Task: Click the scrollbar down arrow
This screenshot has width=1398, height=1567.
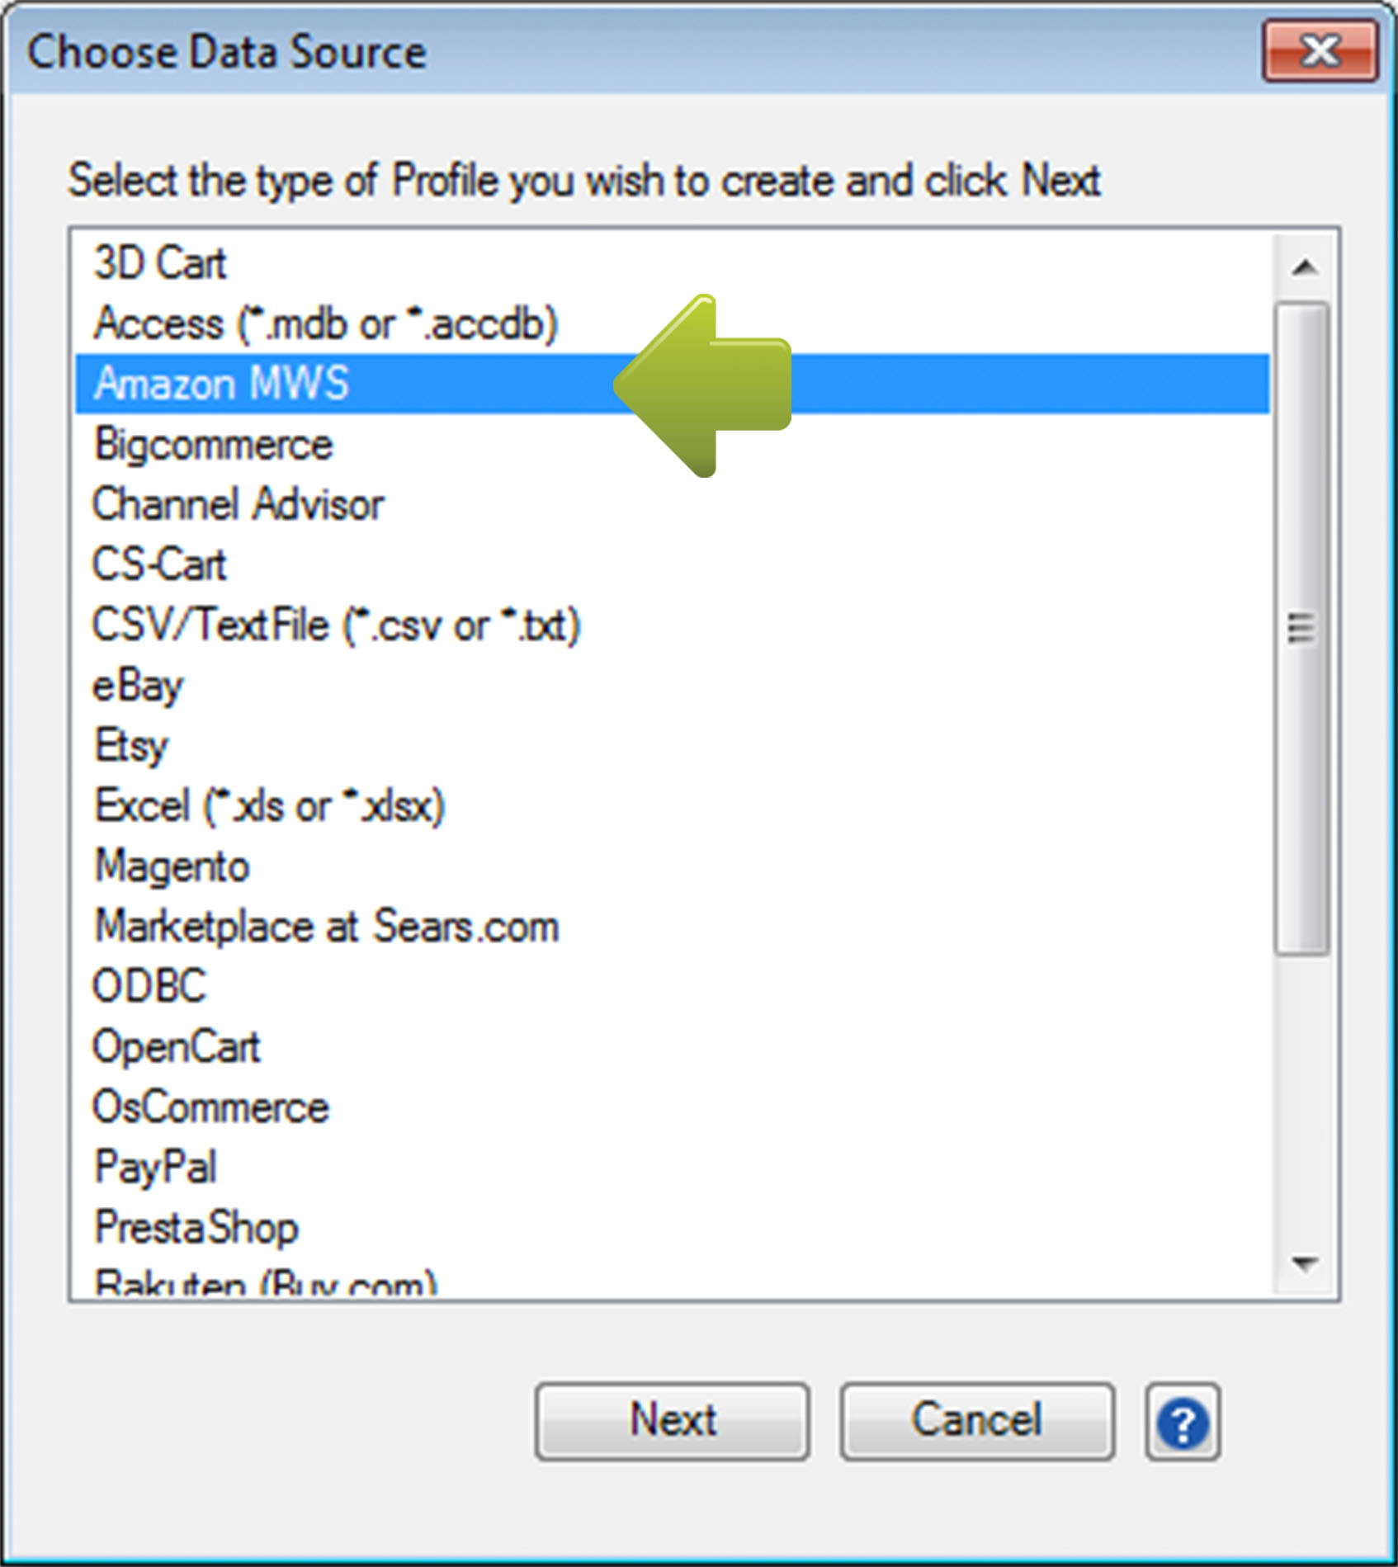Action: point(1302,1260)
